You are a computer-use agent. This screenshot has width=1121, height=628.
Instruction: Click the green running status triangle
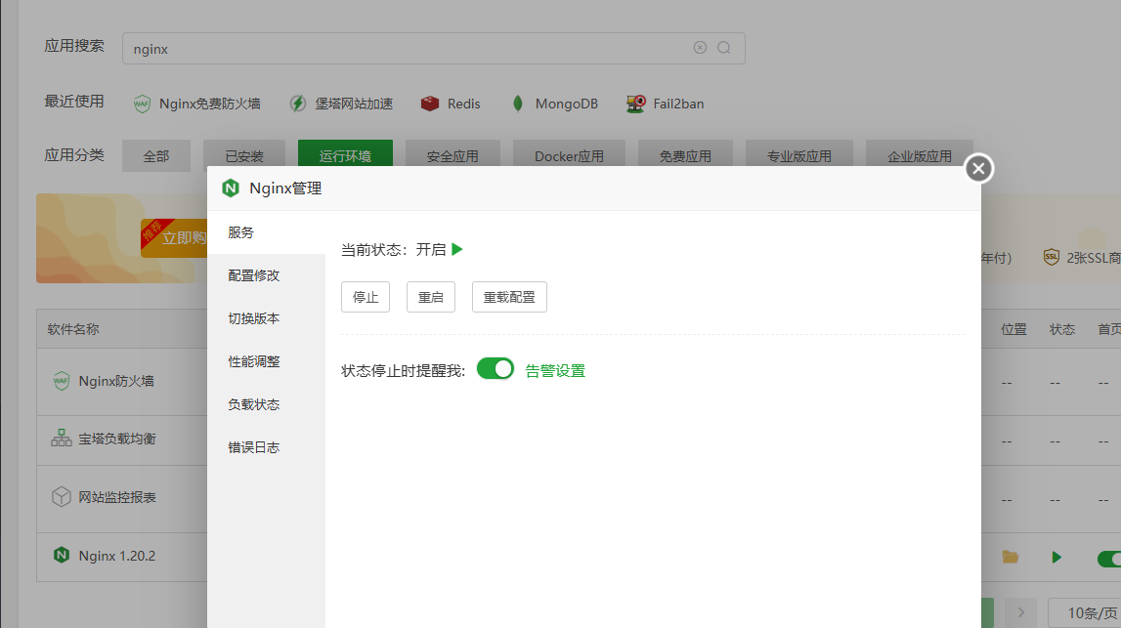pos(457,249)
